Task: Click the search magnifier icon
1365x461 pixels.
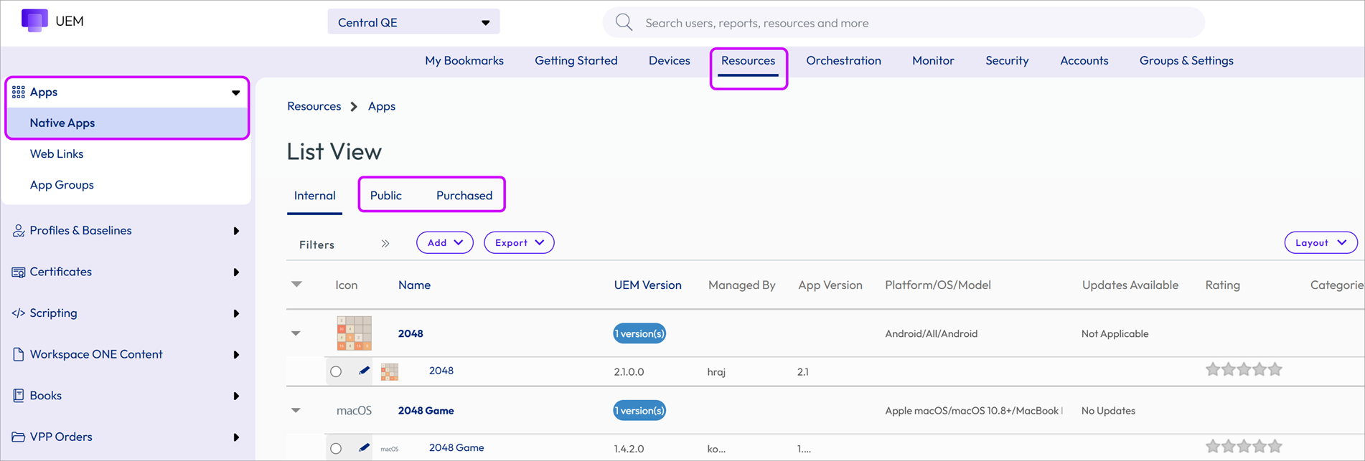Action: (624, 22)
